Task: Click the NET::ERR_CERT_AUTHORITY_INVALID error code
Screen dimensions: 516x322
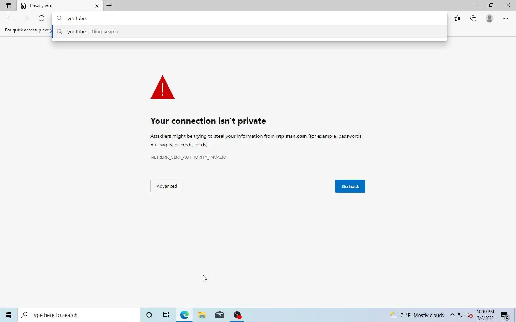Action: click(188, 157)
